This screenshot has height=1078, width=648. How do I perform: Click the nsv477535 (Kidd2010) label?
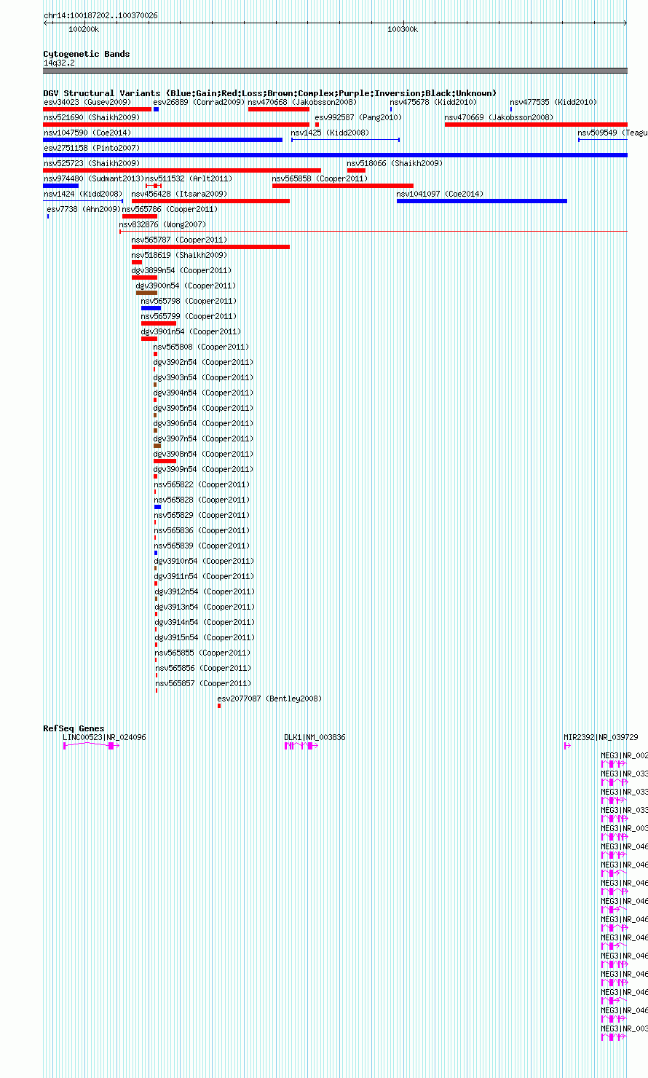pyautogui.click(x=553, y=102)
